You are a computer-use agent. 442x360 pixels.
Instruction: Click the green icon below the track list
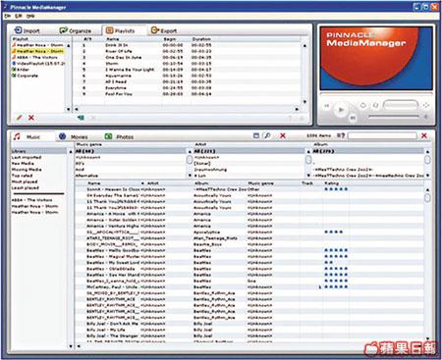(x=81, y=118)
